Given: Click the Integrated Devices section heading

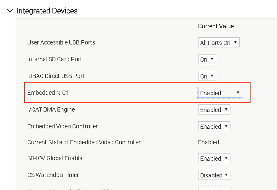Looking at the screenshot, I should 47,11.
